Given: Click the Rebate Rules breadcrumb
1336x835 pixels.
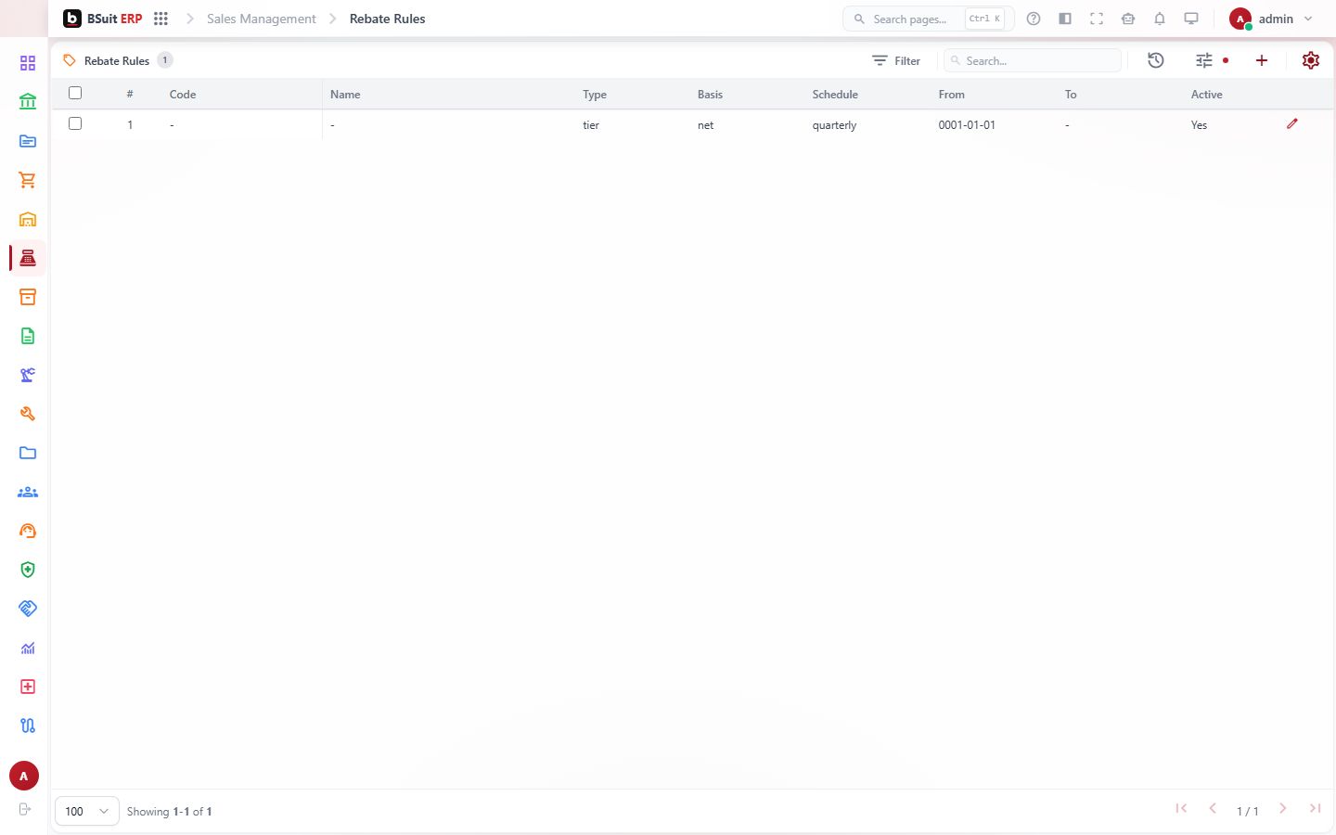Looking at the screenshot, I should point(388,19).
